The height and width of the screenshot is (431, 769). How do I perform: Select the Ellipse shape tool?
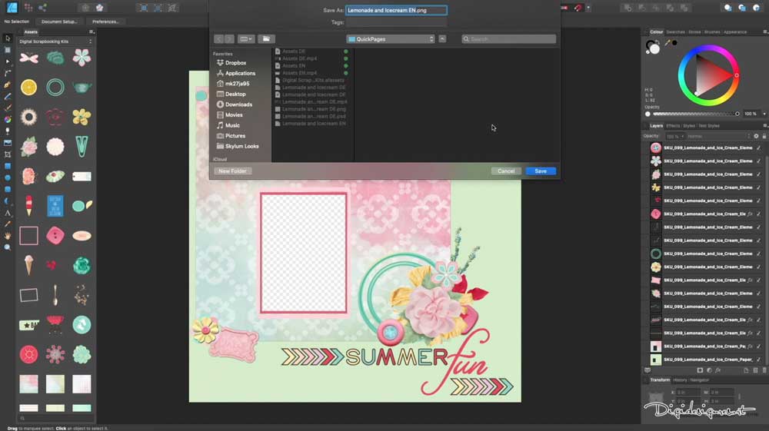point(8,177)
